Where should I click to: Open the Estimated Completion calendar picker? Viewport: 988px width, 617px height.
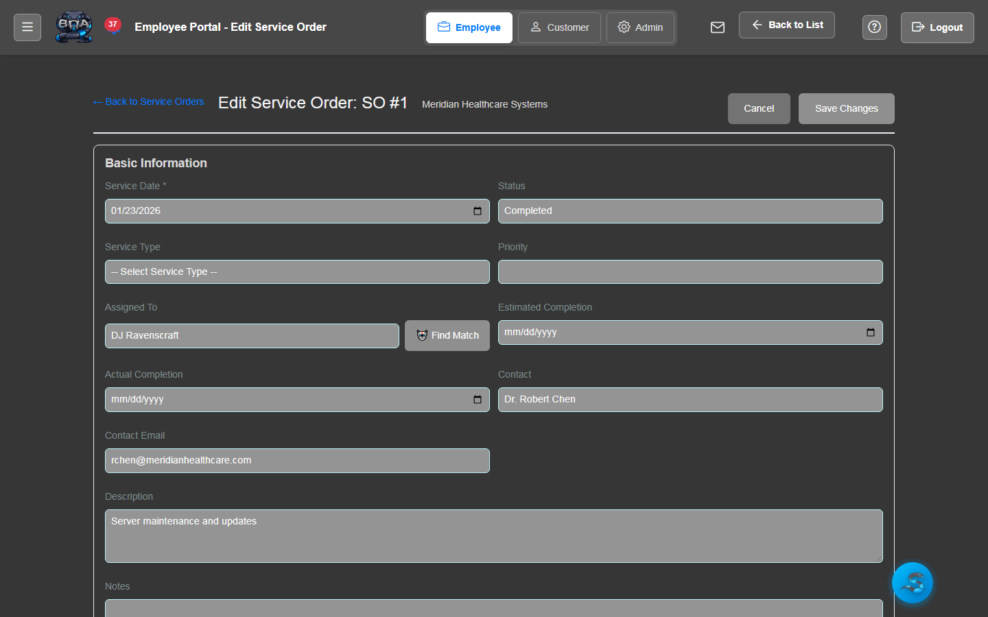(871, 332)
